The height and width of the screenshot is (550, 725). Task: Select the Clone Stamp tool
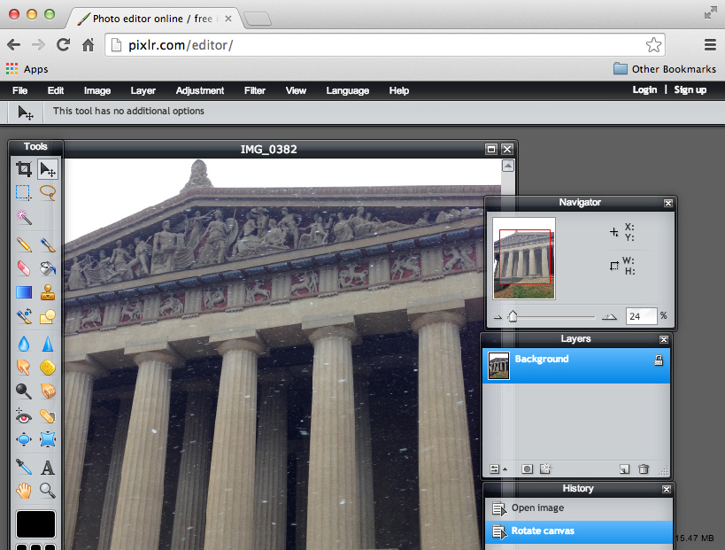[x=48, y=291]
